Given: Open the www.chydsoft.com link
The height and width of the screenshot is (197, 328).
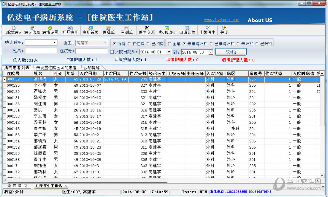Looking at the screenshot, I should 221,20.
